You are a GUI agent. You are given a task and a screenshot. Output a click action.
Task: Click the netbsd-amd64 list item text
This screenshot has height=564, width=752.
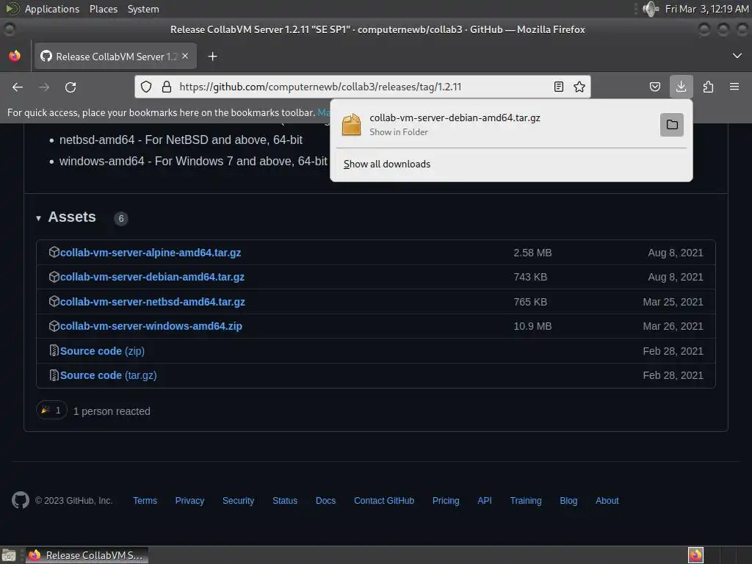click(x=181, y=140)
